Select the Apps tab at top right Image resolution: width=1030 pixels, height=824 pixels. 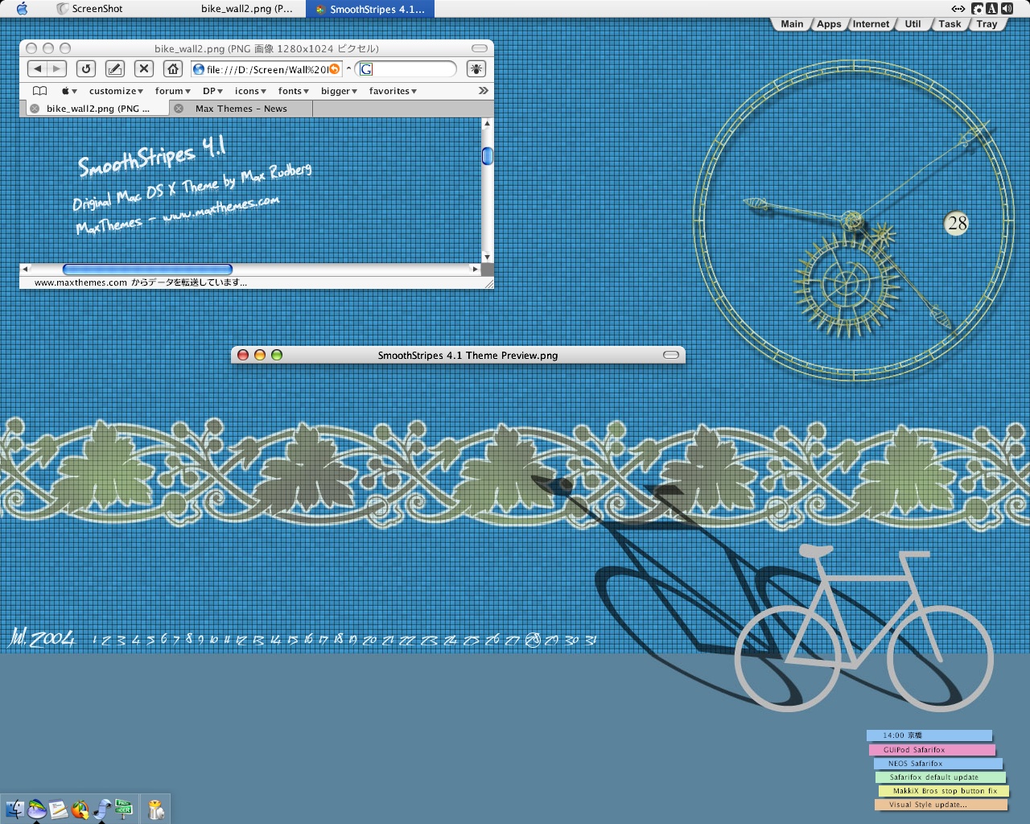point(829,24)
